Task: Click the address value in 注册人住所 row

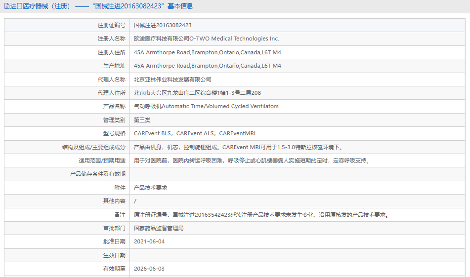Action: 207,52
